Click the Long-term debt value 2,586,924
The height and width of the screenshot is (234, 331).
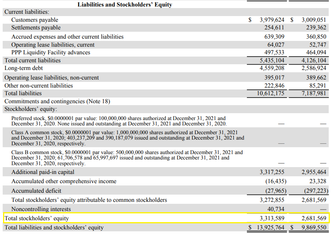tap(314, 68)
